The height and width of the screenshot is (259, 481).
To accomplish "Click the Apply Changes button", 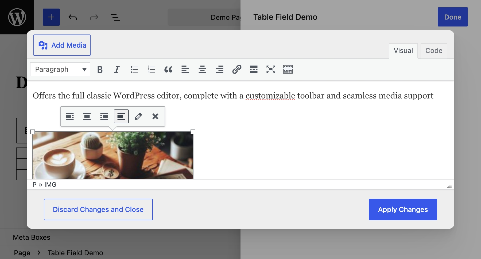I will [x=403, y=210].
